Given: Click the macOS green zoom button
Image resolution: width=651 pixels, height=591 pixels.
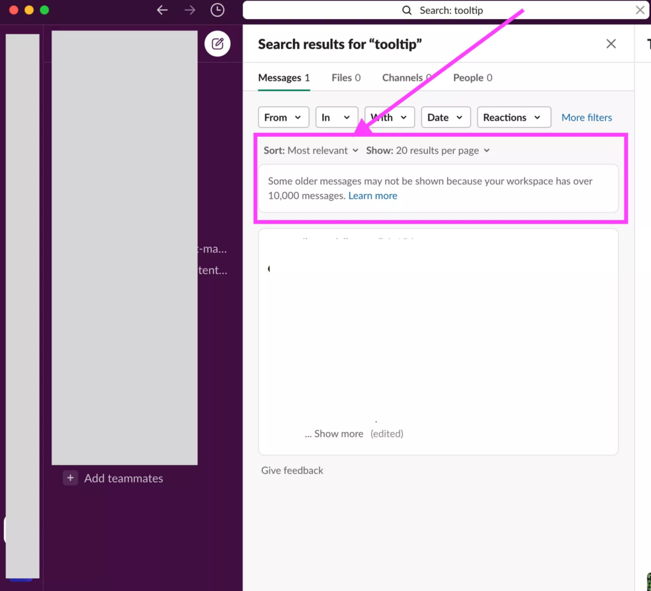Looking at the screenshot, I should [45, 10].
